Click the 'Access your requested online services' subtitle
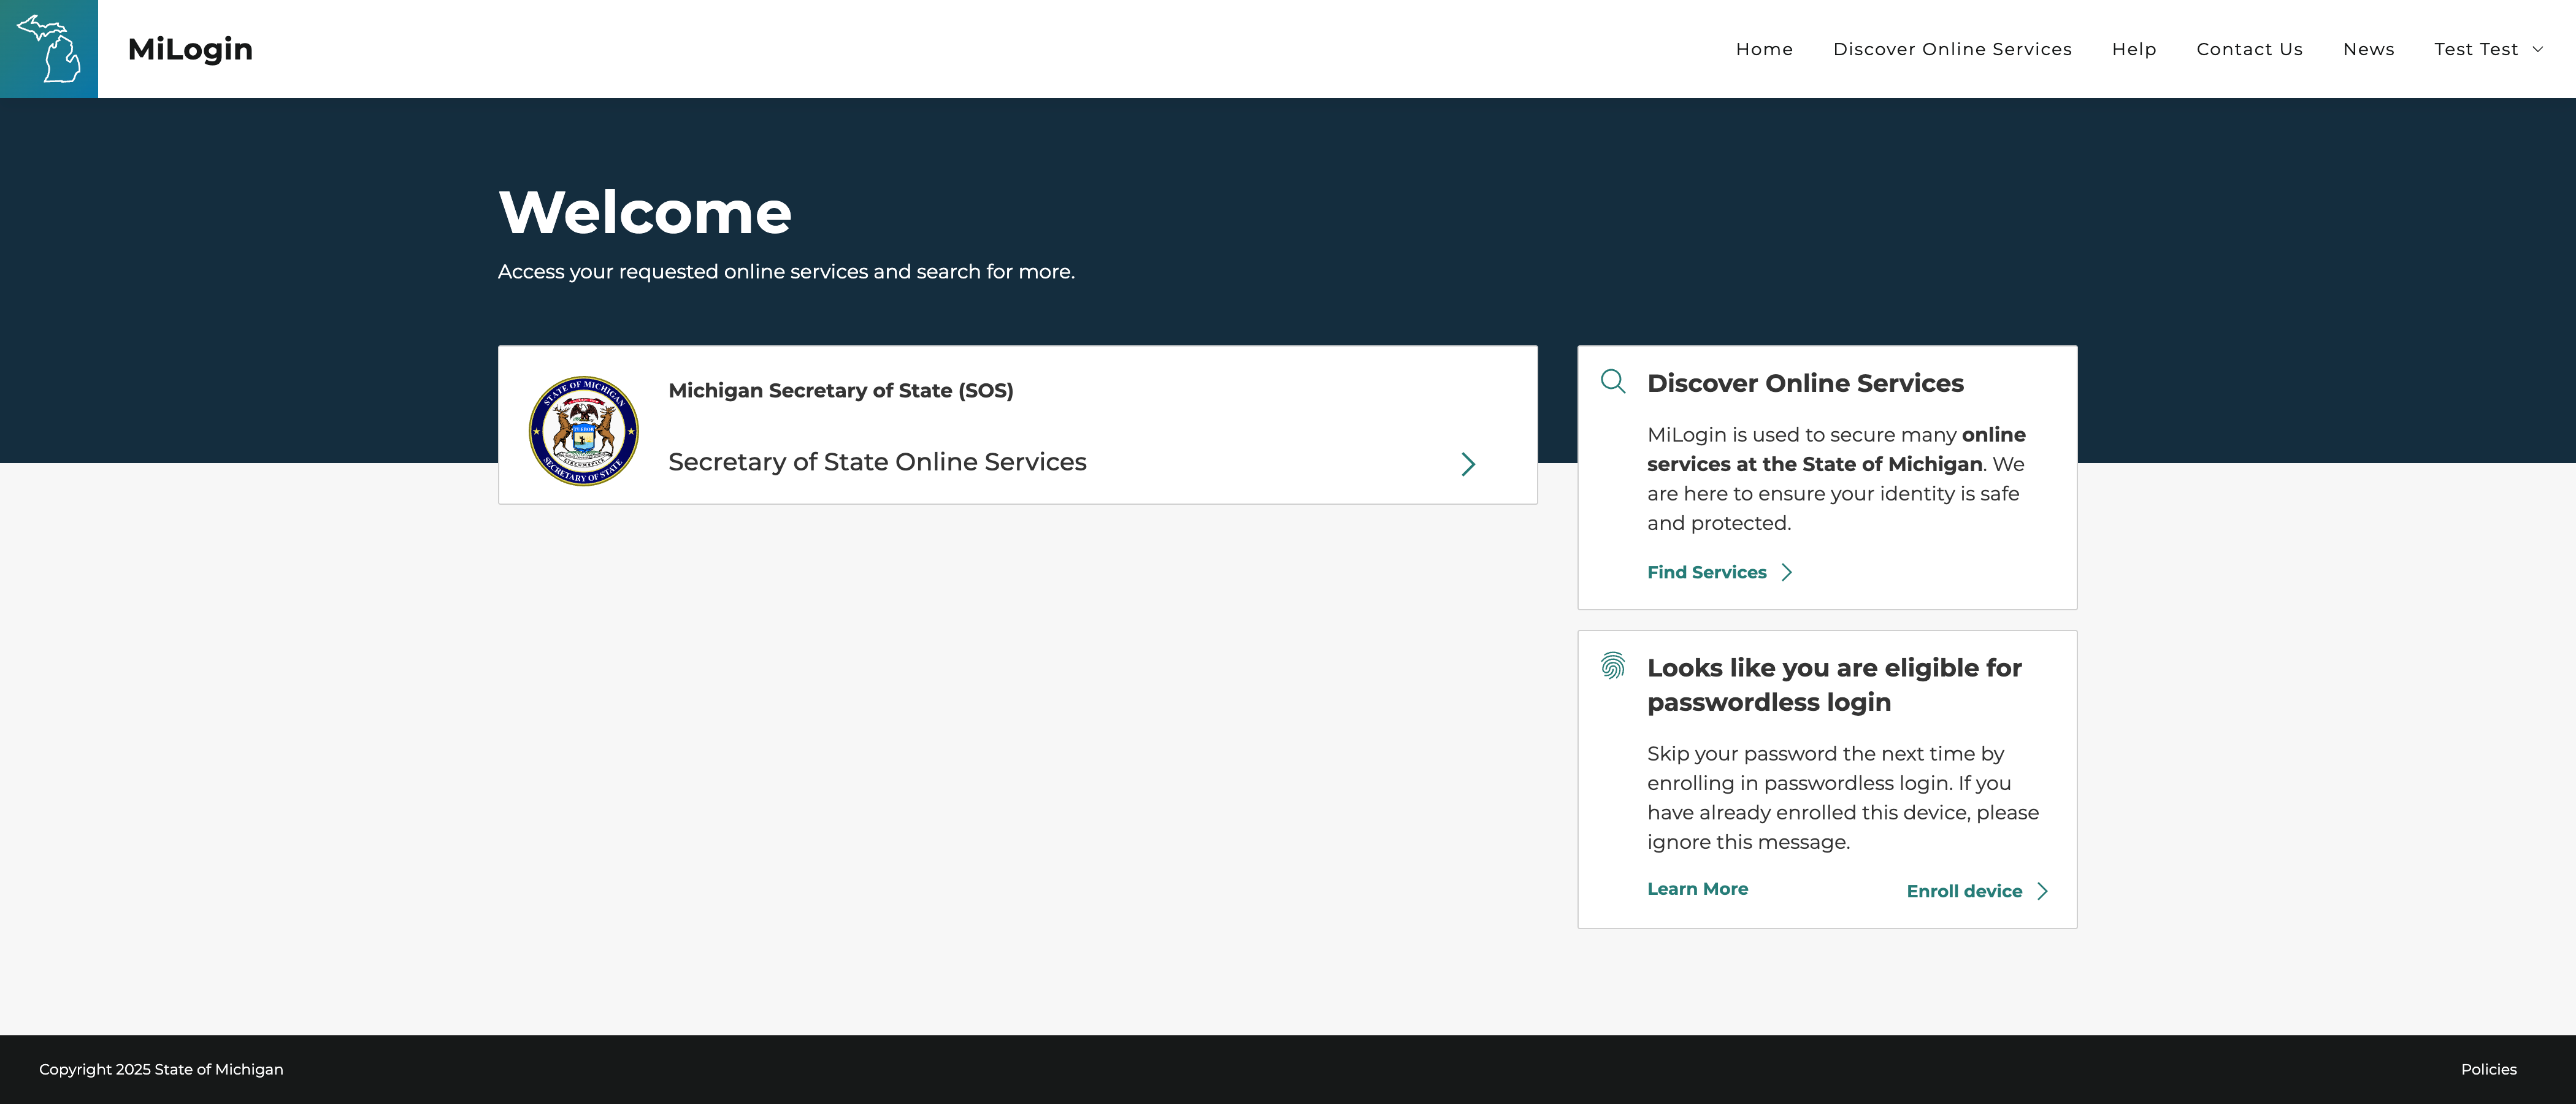The height and width of the screenshot is (1104, 2576). (786, 272)
